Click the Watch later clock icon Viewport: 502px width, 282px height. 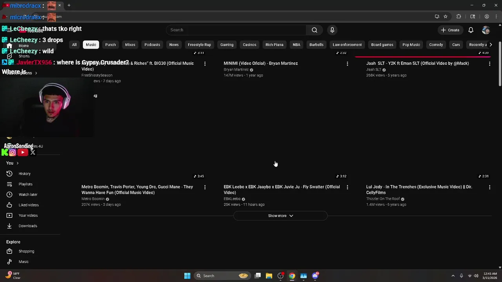9,195
